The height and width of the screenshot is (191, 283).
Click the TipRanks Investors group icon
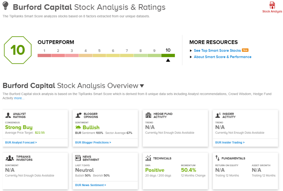tap(10, 158)
